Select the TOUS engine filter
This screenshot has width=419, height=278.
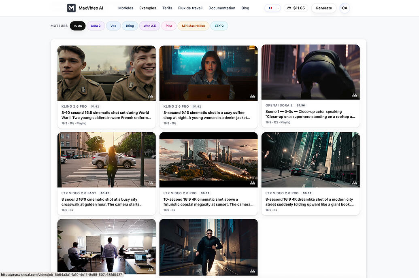77,25
